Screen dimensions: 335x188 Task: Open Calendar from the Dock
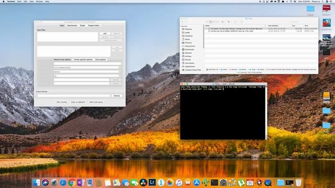pyautogui.click(x=250, y=183)
